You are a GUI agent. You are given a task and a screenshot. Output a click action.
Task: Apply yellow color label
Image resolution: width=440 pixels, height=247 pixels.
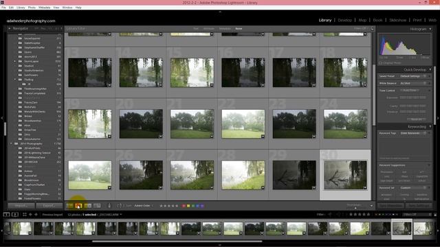point(188,206)
